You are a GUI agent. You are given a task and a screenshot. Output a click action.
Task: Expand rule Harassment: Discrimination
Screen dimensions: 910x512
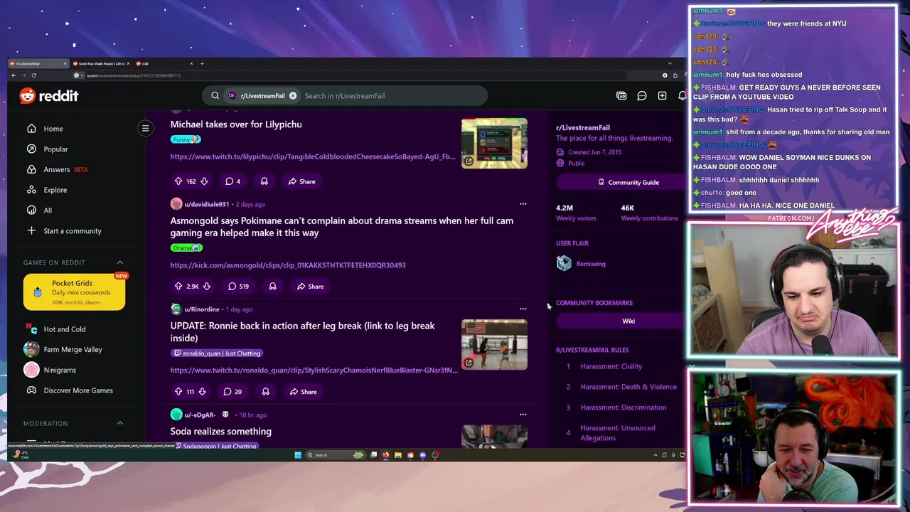[623, 407]
